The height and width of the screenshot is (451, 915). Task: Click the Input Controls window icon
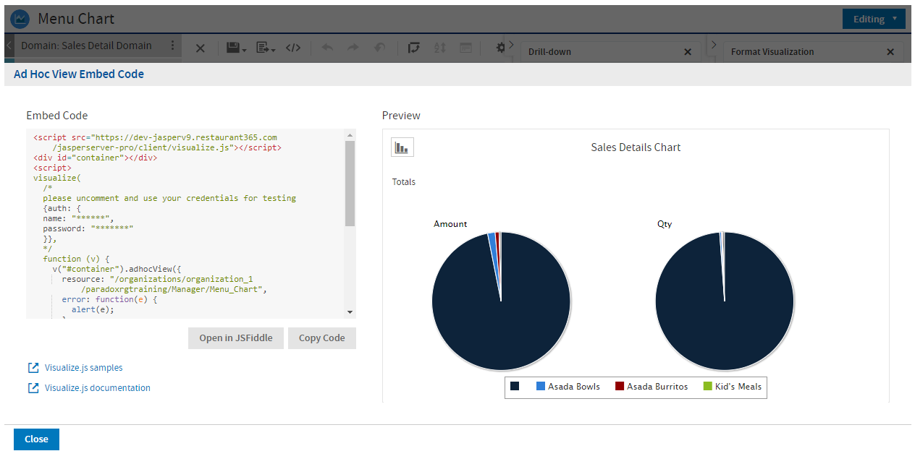point(465,48)
